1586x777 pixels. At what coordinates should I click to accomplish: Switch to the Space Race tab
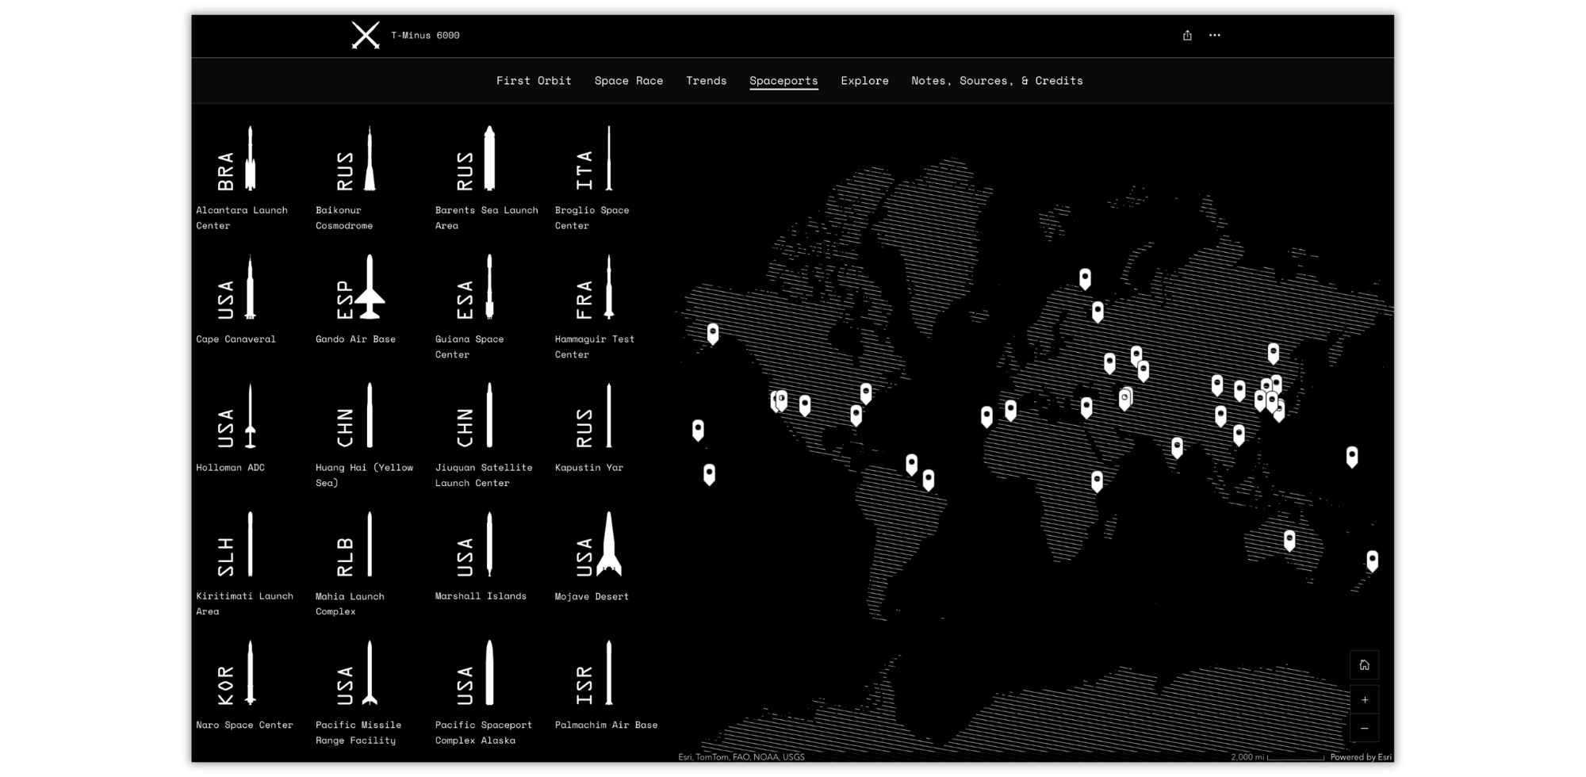[629, 81]
